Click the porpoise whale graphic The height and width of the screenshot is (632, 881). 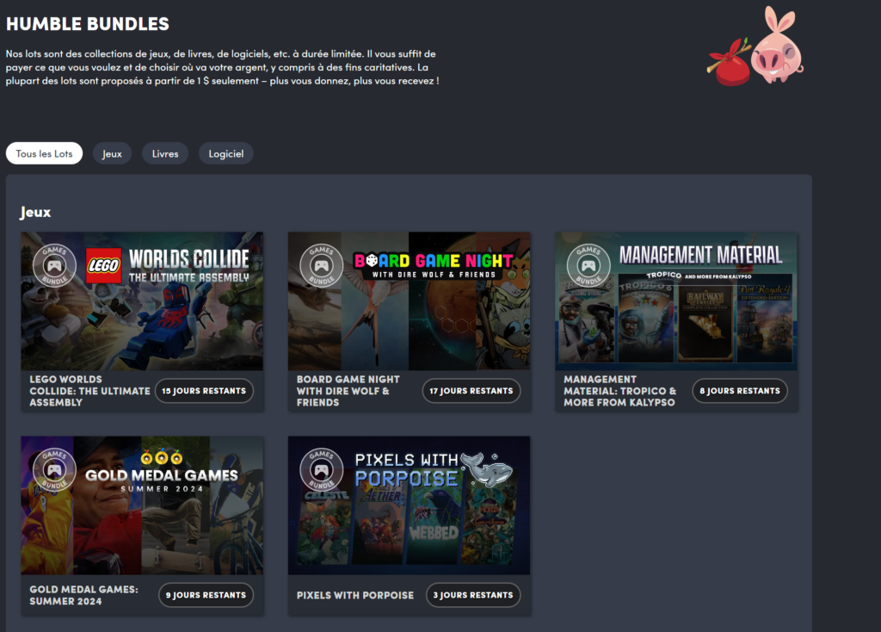pos(487,469)
